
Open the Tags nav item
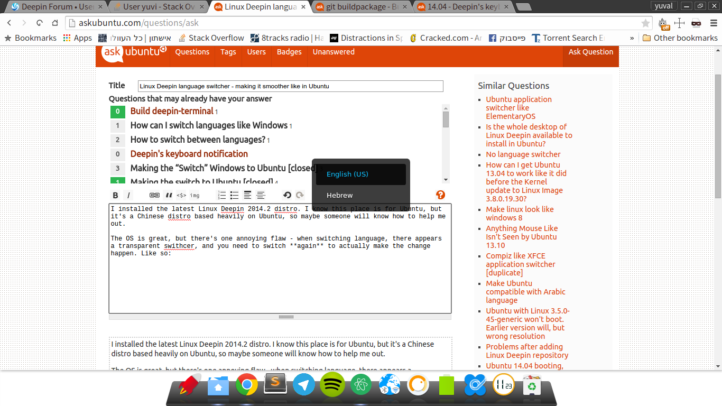point(228,52)
